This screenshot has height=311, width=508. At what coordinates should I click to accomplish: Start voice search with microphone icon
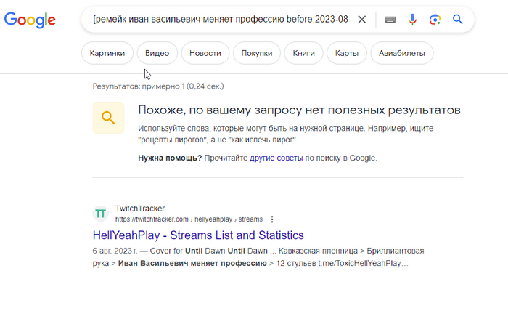click(x=412, y=20)
